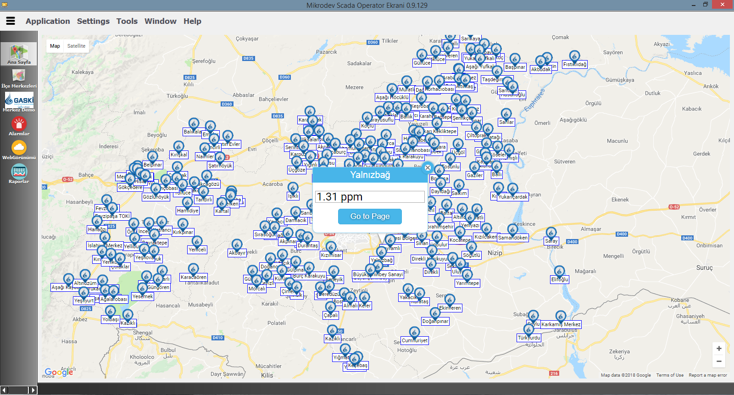Select the Çapalı station marker
Screen dimensions: 734x395
tap(330, 307)
